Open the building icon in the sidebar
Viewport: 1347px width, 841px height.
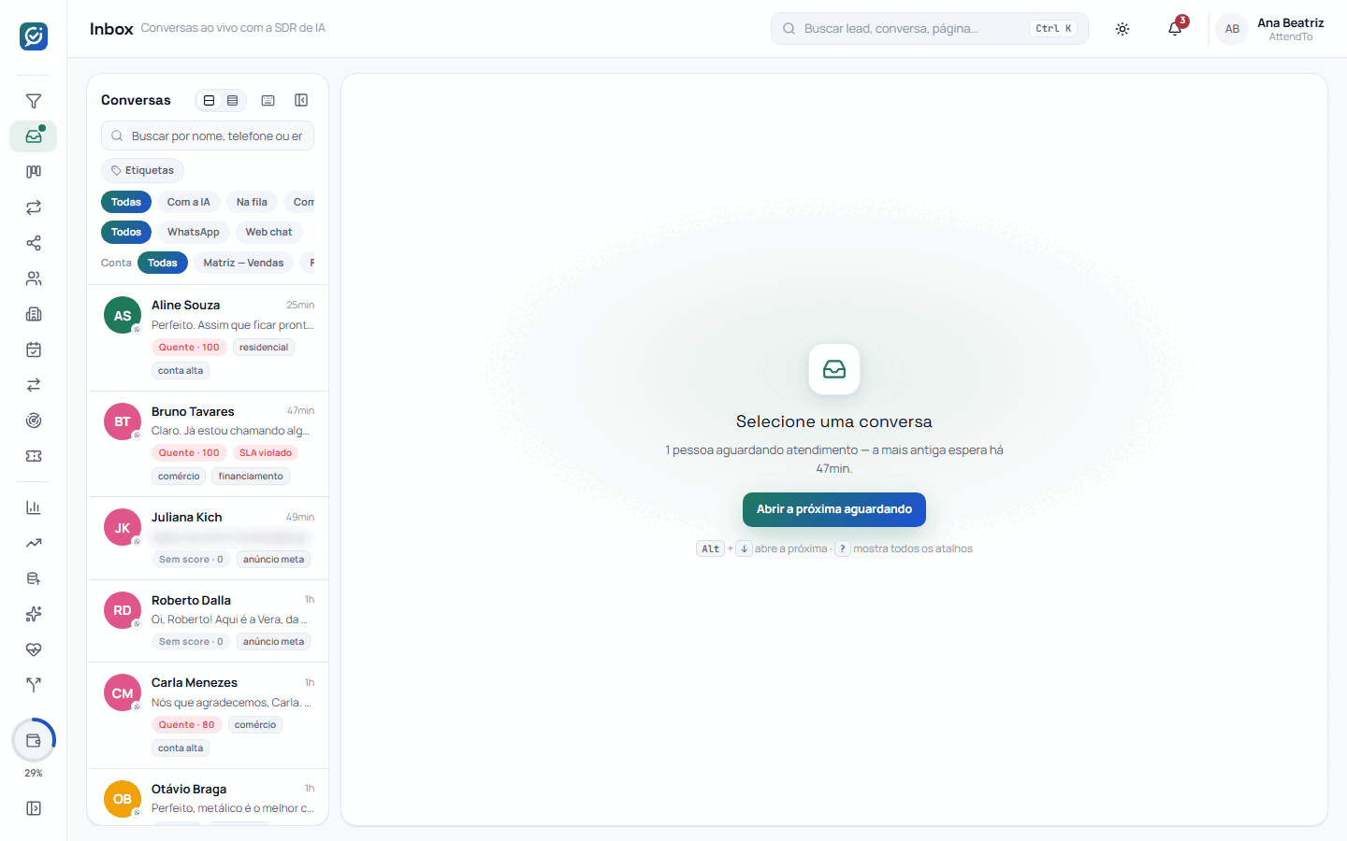[34, 314]
